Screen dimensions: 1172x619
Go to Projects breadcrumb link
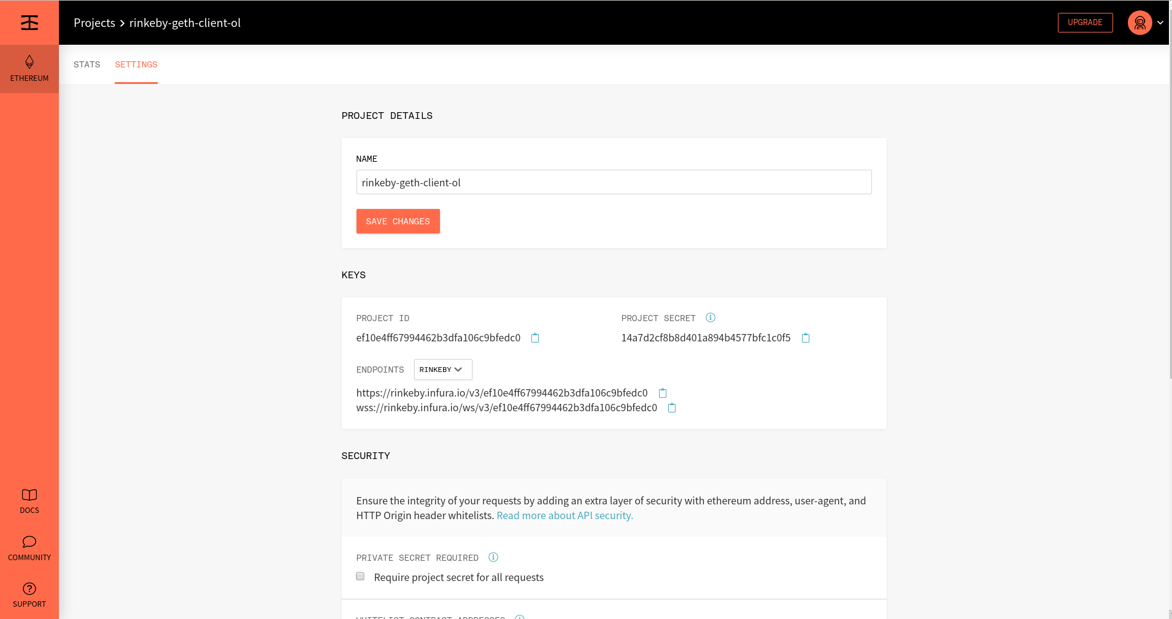pyautogui.click(x=94, y=23)
